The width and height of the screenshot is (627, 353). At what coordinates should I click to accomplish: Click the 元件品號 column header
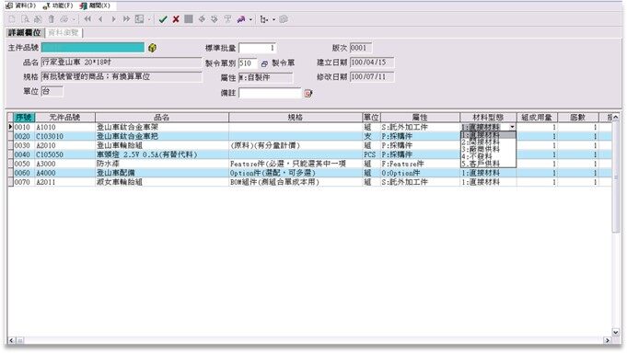coord(64,118)
